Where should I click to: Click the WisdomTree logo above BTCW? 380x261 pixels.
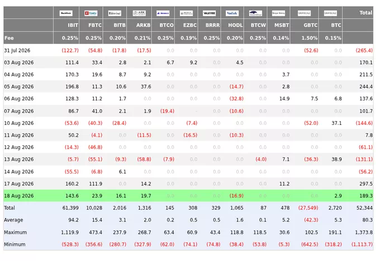tap(255, 13)
